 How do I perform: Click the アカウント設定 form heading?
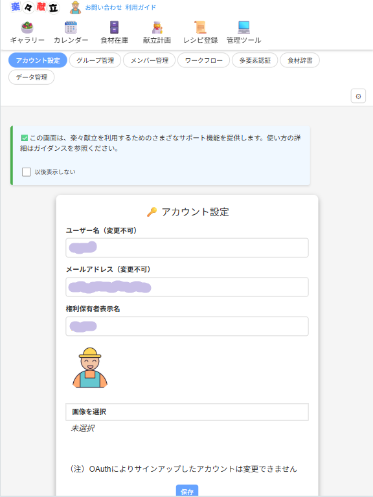(x=188, y=212)
